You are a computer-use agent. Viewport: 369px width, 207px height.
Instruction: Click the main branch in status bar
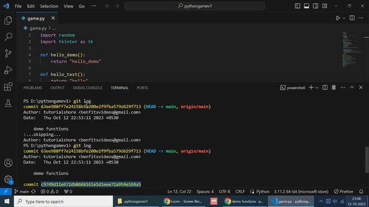(21, 191)
